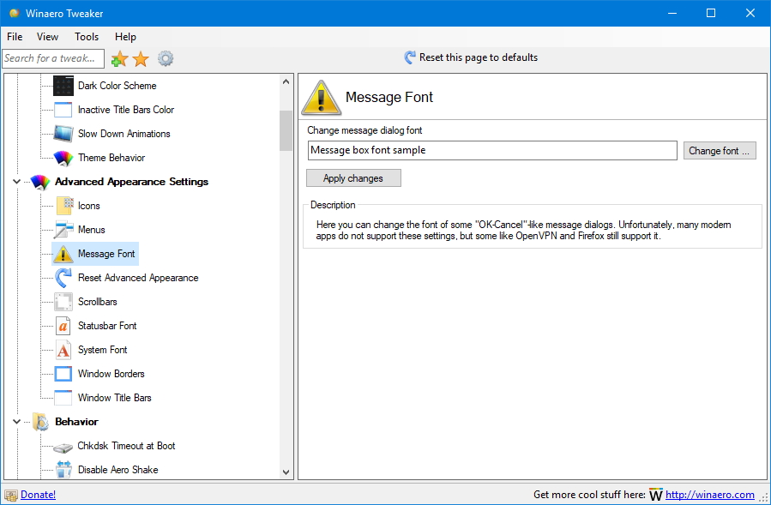Open the Donate! link
Viewport: 771px width, 505px height.
point(38,495)
